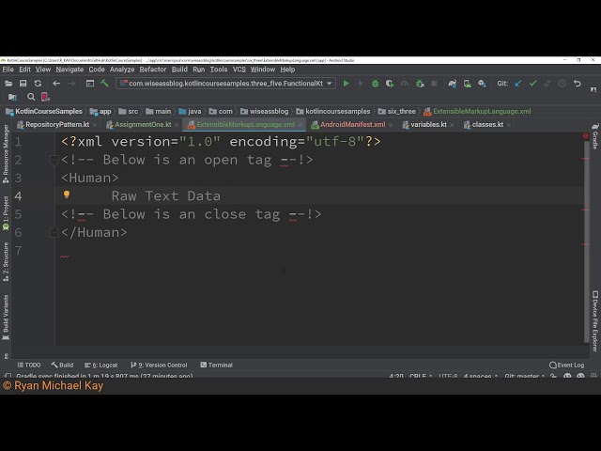Open the Terminal tool window
The height and width of the screenshot is (451, 601).
pos(216,365)
